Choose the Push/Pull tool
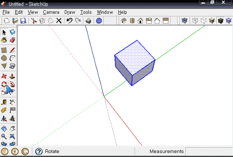 (13, 76)
